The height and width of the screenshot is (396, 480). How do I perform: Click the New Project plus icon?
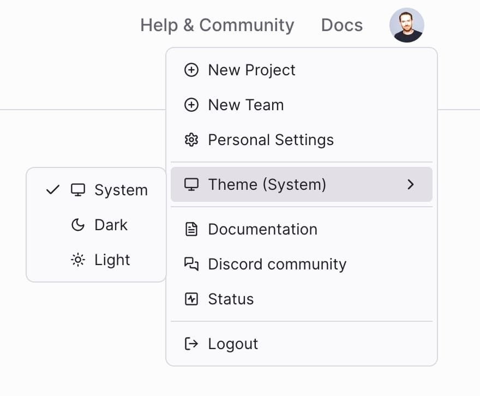pos(191,70)
